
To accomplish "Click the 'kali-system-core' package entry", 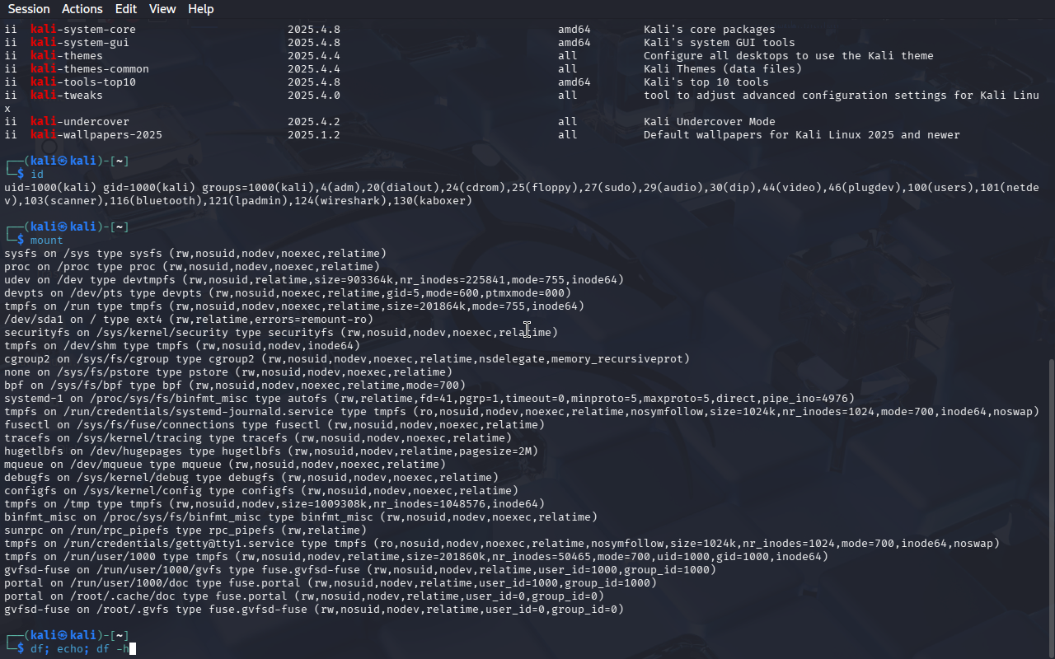I will coord(83,30).
